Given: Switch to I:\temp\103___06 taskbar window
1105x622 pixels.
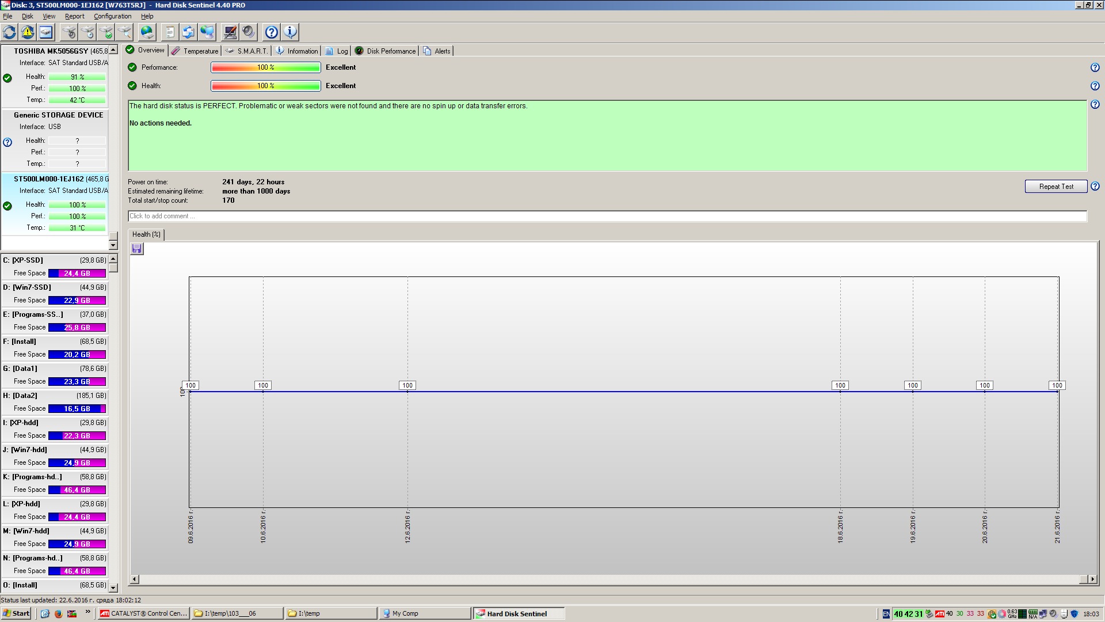Looking at the screenshot, I should click(237, 613).
